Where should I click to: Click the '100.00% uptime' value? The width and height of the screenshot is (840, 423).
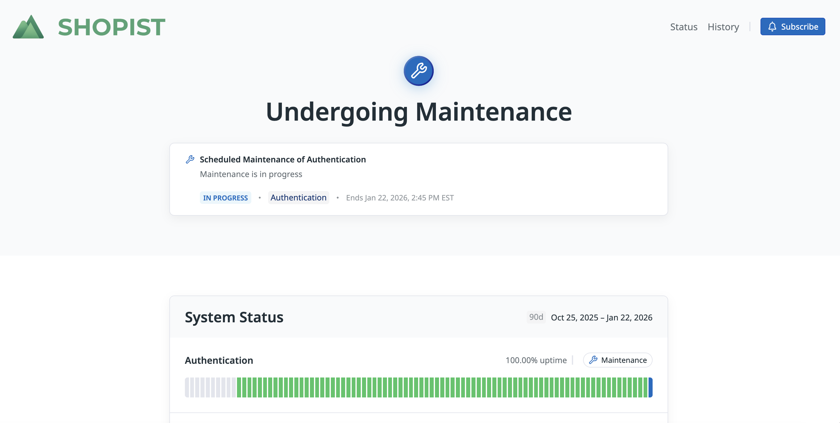click(x=536, y=360)
